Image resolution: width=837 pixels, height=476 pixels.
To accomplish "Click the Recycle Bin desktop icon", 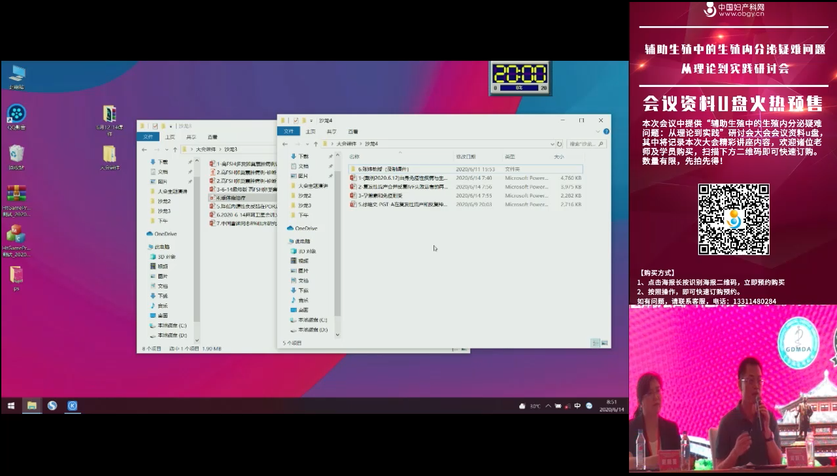I will pos(16,154).
